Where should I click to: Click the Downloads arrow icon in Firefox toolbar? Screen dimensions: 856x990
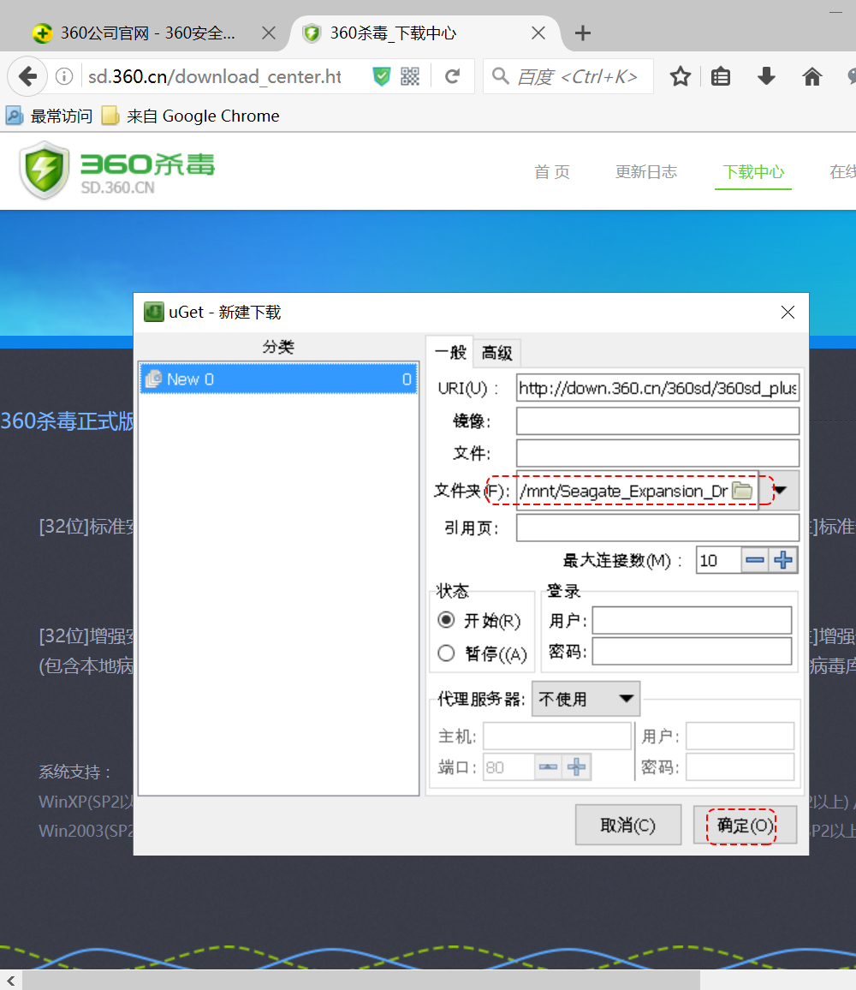pyautogui.click(x=764, y=76)
